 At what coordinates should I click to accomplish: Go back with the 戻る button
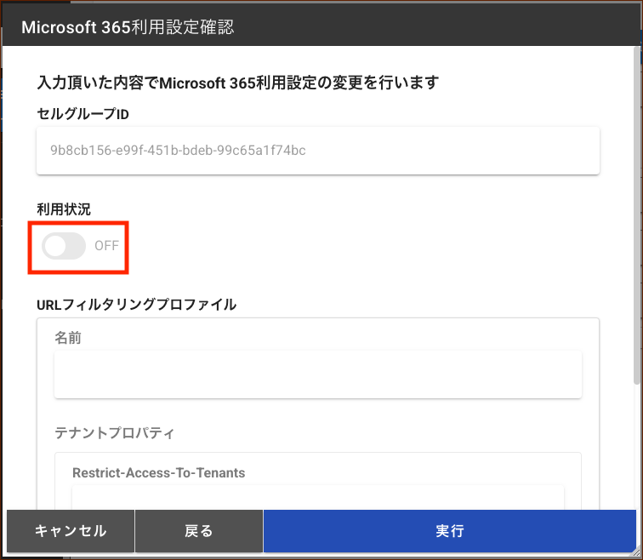pyautogui.click(x=198, y=531)
